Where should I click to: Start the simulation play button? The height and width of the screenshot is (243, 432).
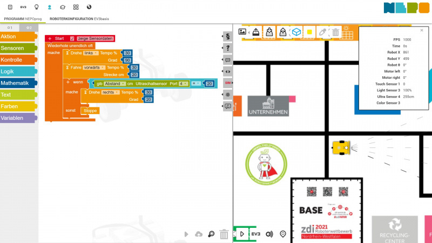tap(242, 234)
